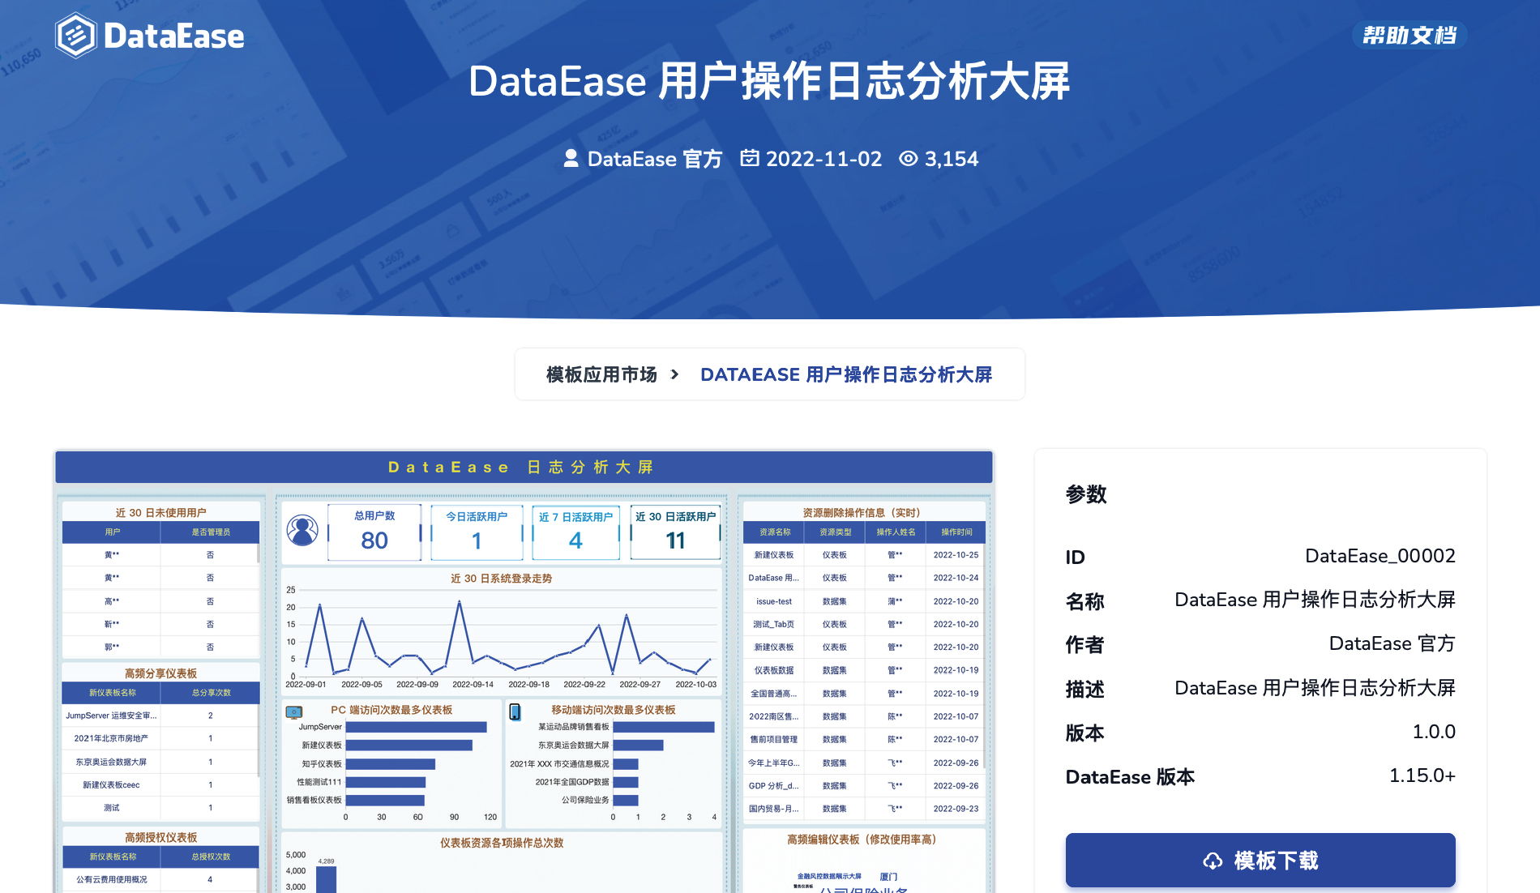Image resolution: width=1540 pixels, height=893 pixels.
Task: Click DATAEASE 用户操作日志分析大屏 breadcrumb
Action: (846, 374)
